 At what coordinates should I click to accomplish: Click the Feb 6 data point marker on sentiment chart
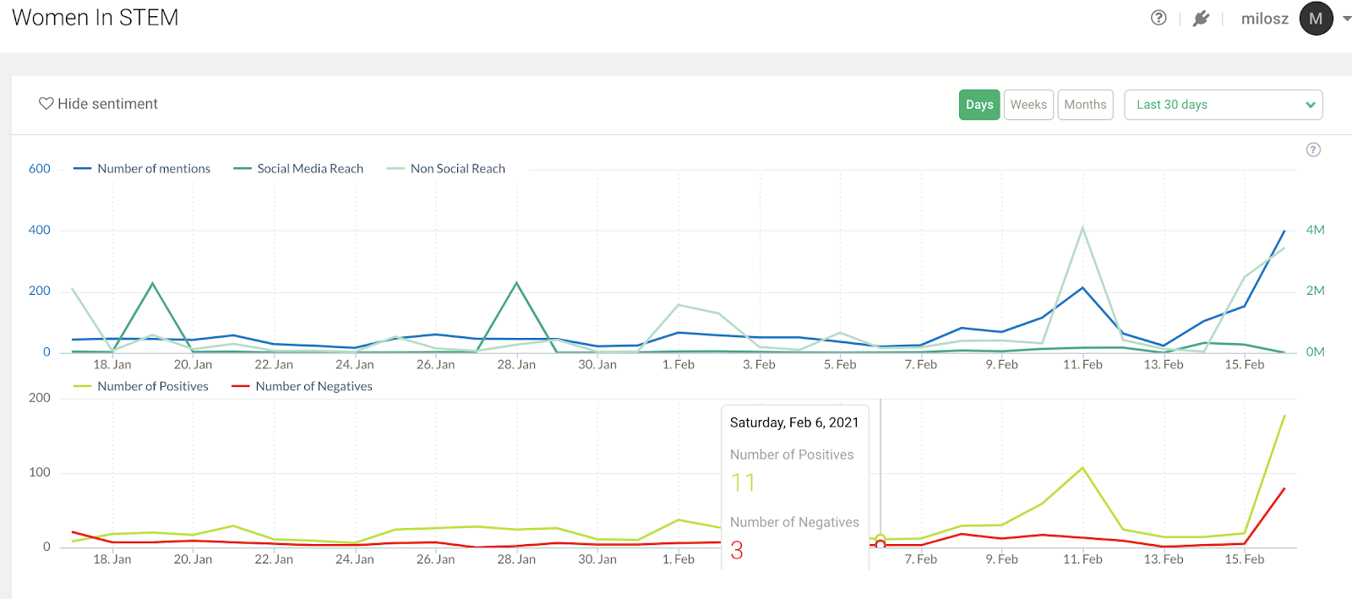tap(880, 539)
